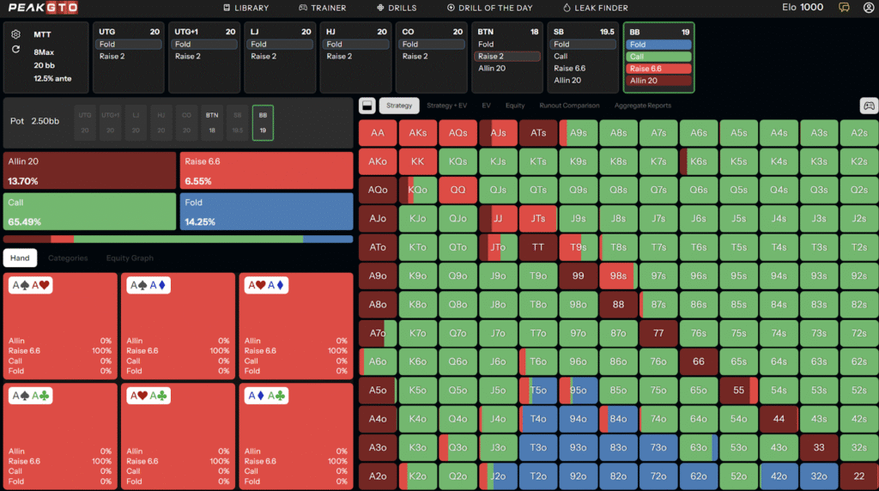Switch to the Runout Comparison tab
The height and width of the screenshot is (491, 879).
(x=569, y=106)
